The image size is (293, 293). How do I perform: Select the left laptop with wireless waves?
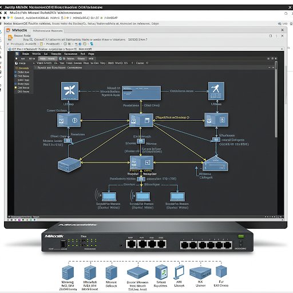109,197
